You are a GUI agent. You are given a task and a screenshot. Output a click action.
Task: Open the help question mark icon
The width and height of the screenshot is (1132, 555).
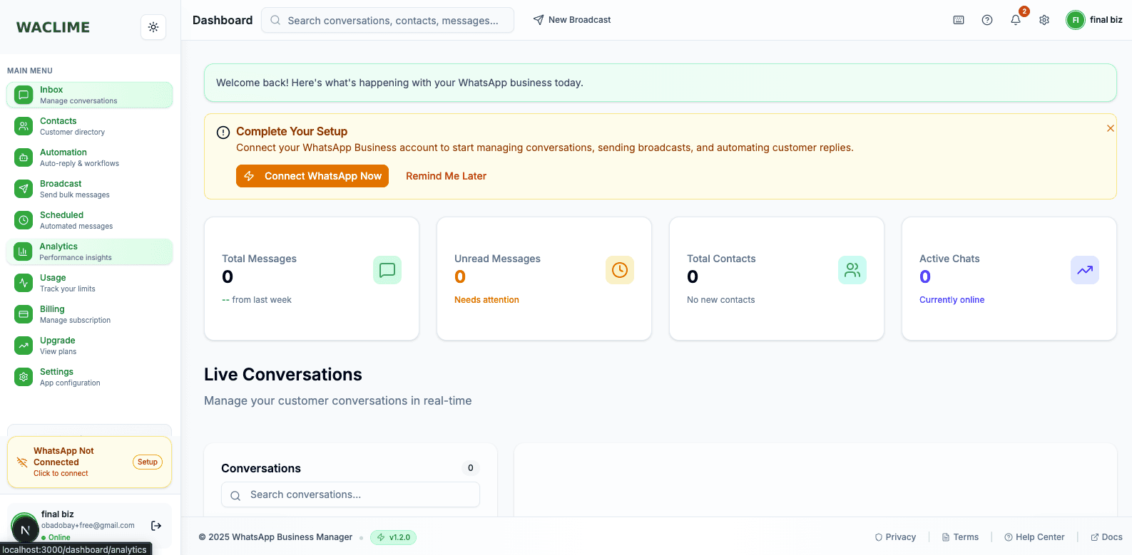click(987, 20)
